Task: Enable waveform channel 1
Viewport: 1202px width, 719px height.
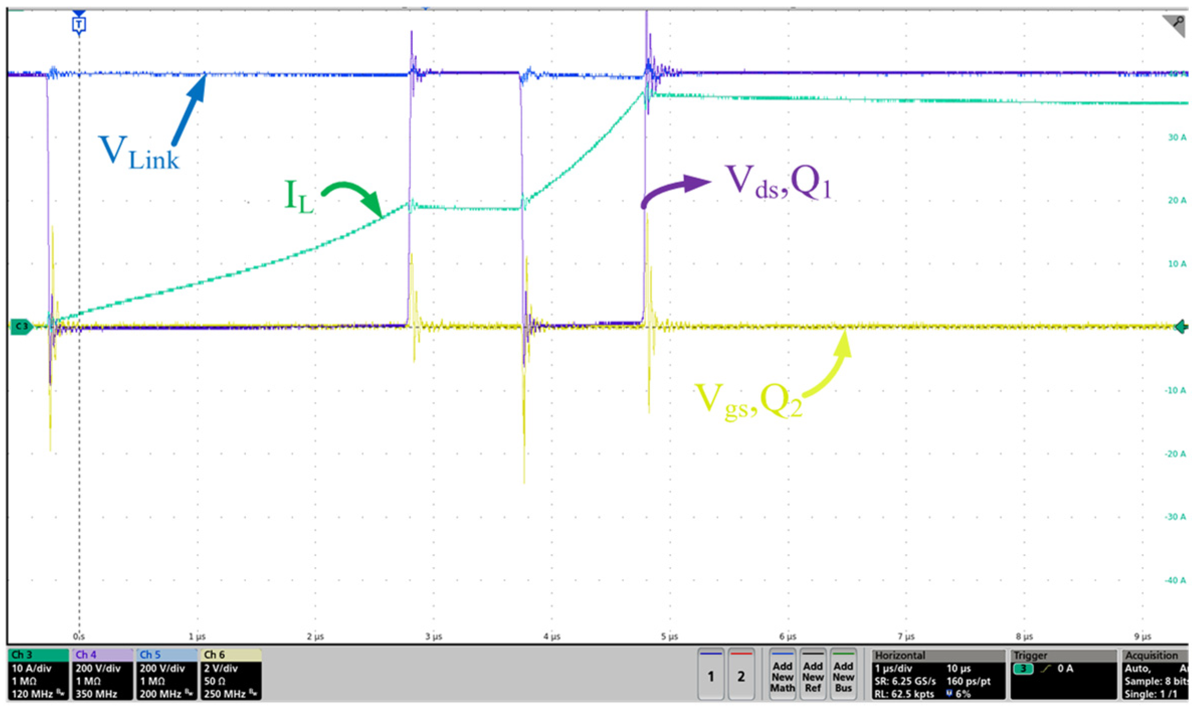Action: pos(711,676)
